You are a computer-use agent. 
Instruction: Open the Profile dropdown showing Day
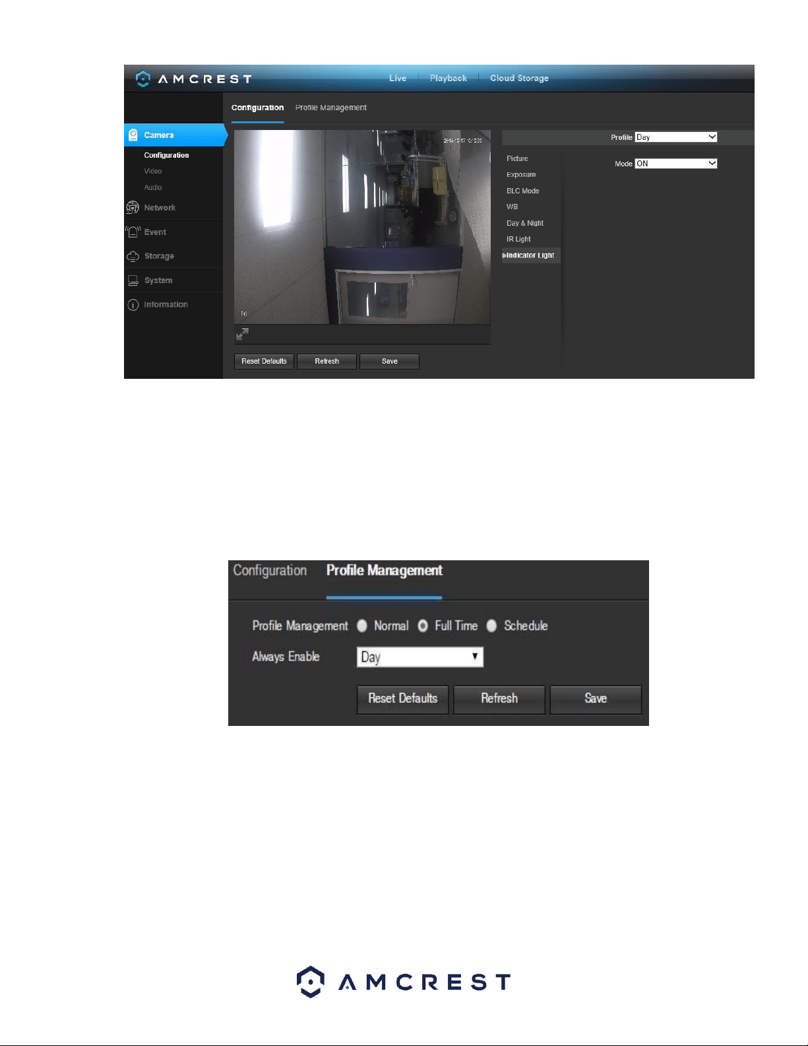676,137
